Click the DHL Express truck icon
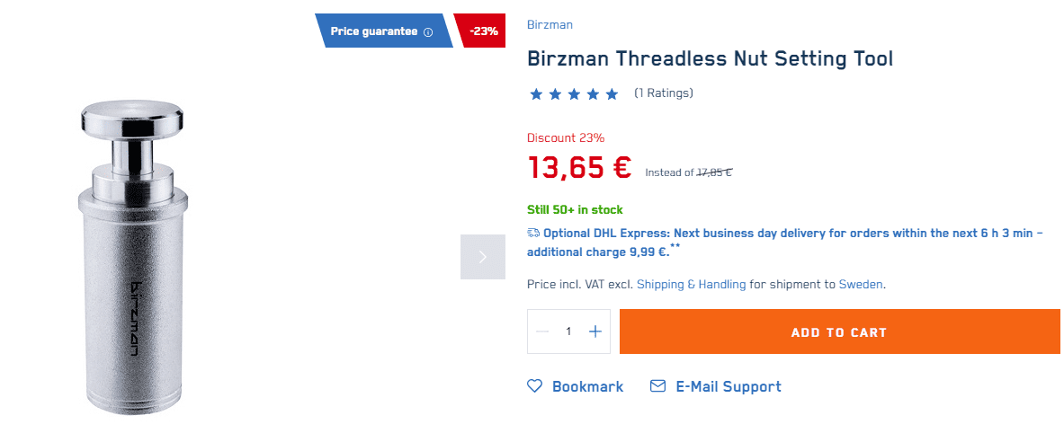1064x424 pixels. pyautogui.click(x=533, y=233)
